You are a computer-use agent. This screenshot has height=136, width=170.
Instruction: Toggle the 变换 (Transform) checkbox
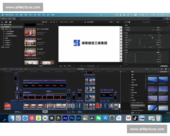tap(124, 33)
